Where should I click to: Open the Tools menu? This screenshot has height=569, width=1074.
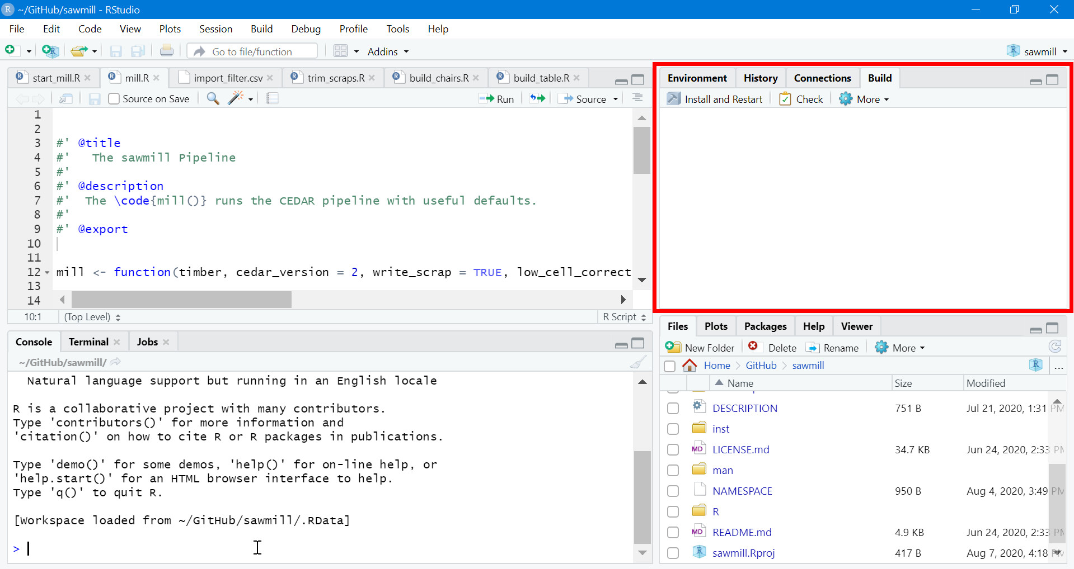click(x=397, y=29)
